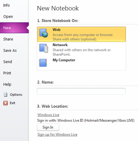Go to the Open tab
Image resolution: width=138 pixels, height=141 pixels.
[x=8, y=16]
